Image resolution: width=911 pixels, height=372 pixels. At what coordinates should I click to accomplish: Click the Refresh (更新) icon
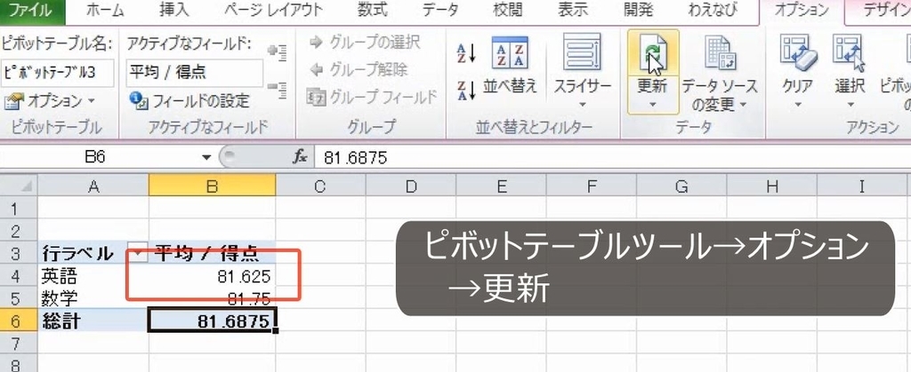coord(653,54)
